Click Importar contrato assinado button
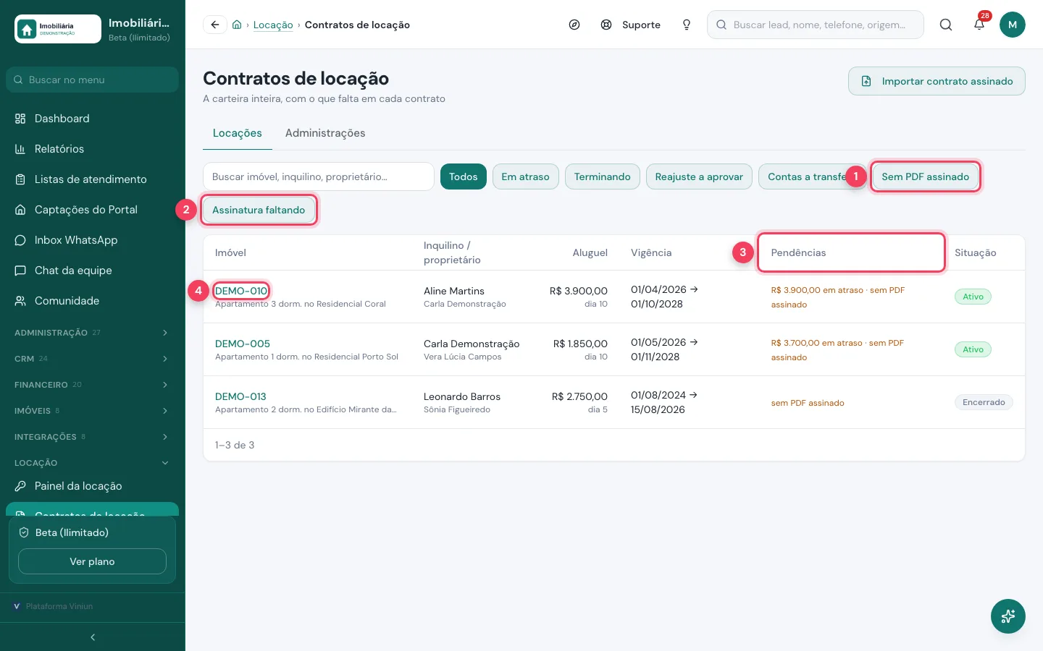This screenshot has height=651, width=1043. (937, 81)
